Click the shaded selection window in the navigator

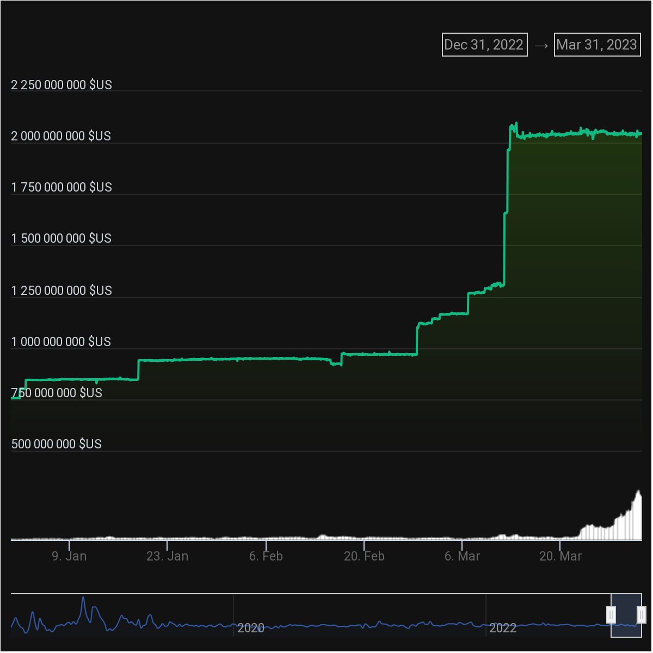626,615
